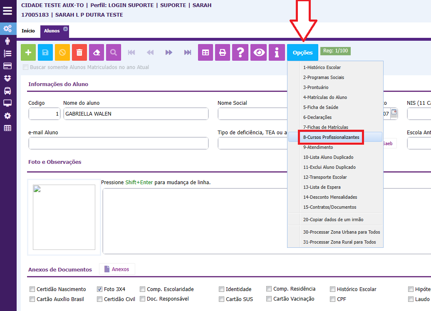Uncheck the Foto 3X4 checkbox
Image resolution: width=431 pixels, height=311 pixels.
point(100,289)
